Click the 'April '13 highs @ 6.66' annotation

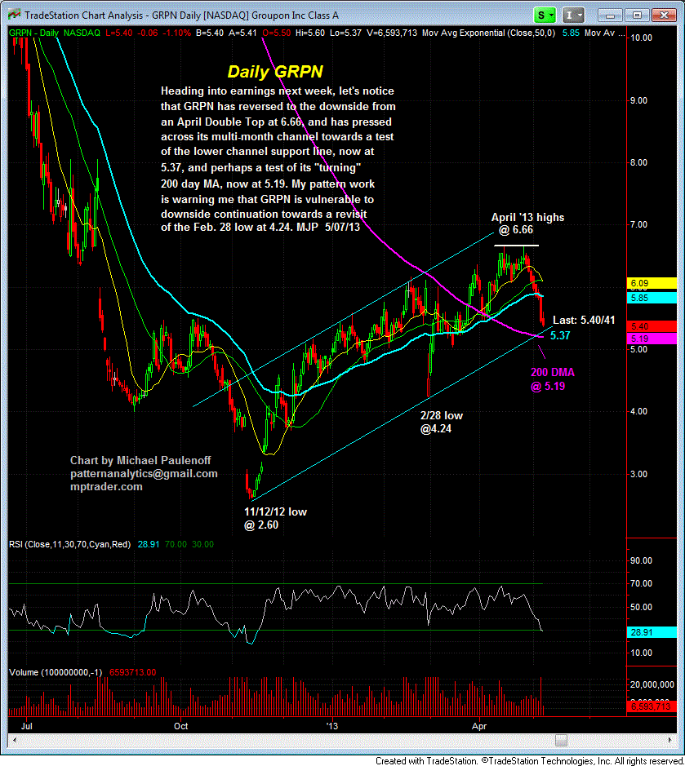pos(527,224)
